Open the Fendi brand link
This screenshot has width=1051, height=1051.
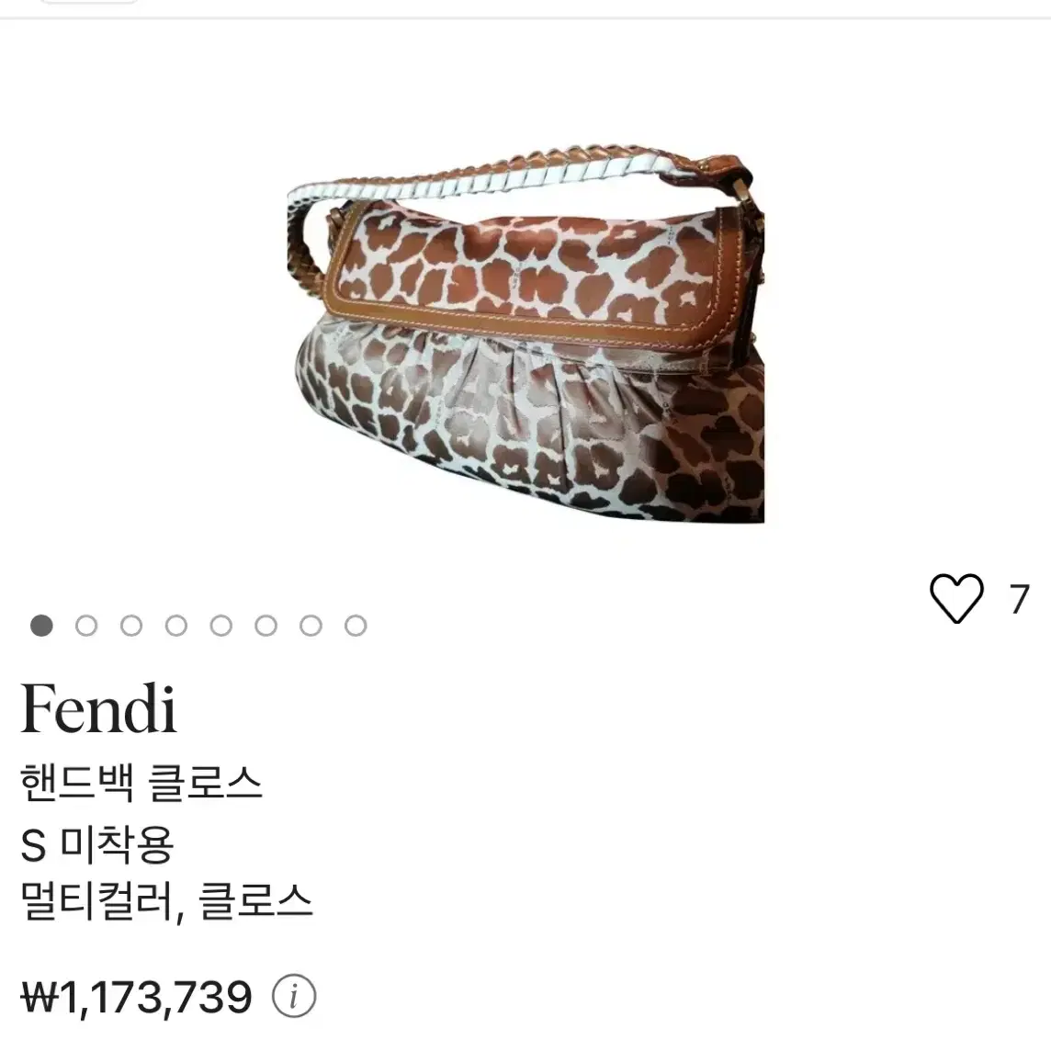[98, 708]
